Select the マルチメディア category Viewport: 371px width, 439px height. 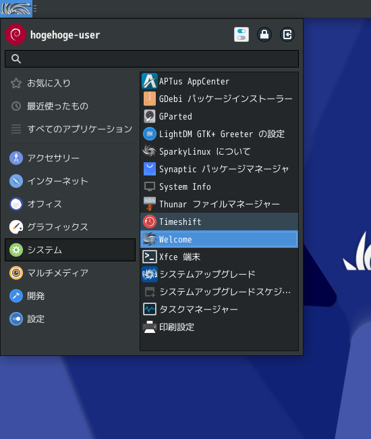pos(70,273)
